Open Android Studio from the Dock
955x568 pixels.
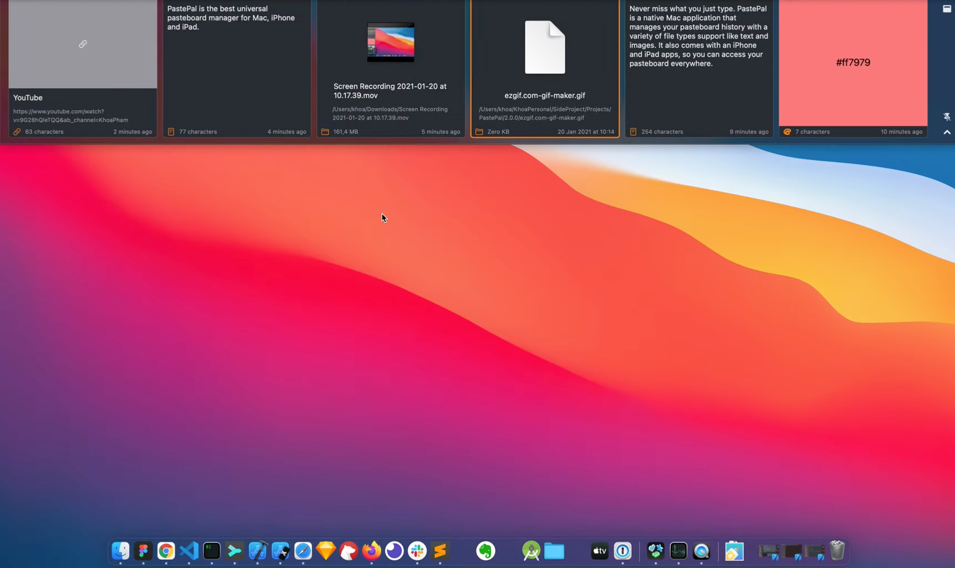[531, 551]
